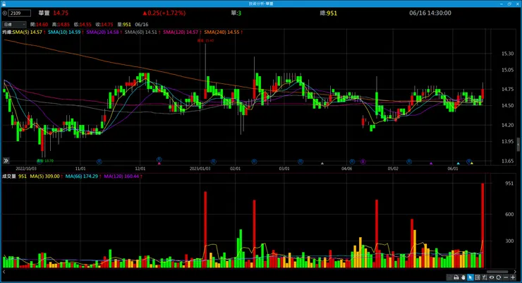Click the SMA(60) 14.51 indicator label
The height and width of the screenshot is (283, 522).
point(141,32)
